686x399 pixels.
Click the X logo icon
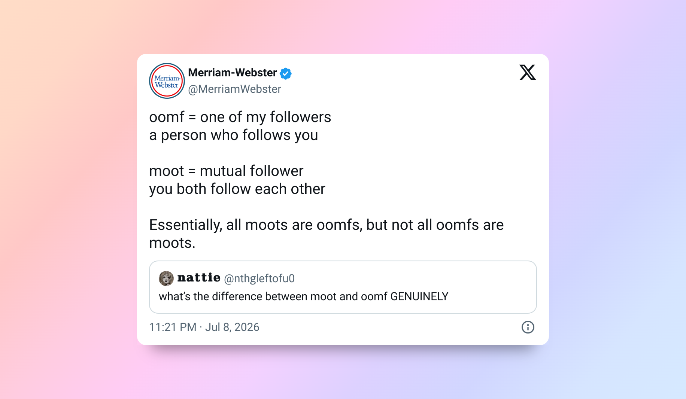click(x=528, y=72)
